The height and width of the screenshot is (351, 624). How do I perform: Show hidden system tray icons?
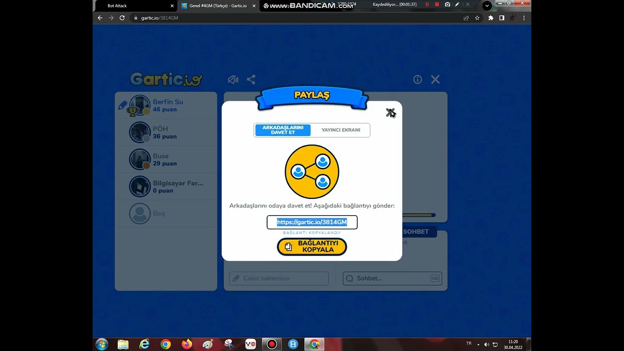(x=478, y=344)
